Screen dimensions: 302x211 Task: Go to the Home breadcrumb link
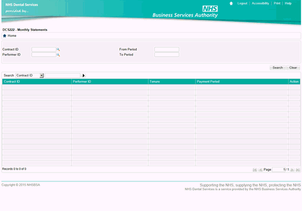pos(12,36)
